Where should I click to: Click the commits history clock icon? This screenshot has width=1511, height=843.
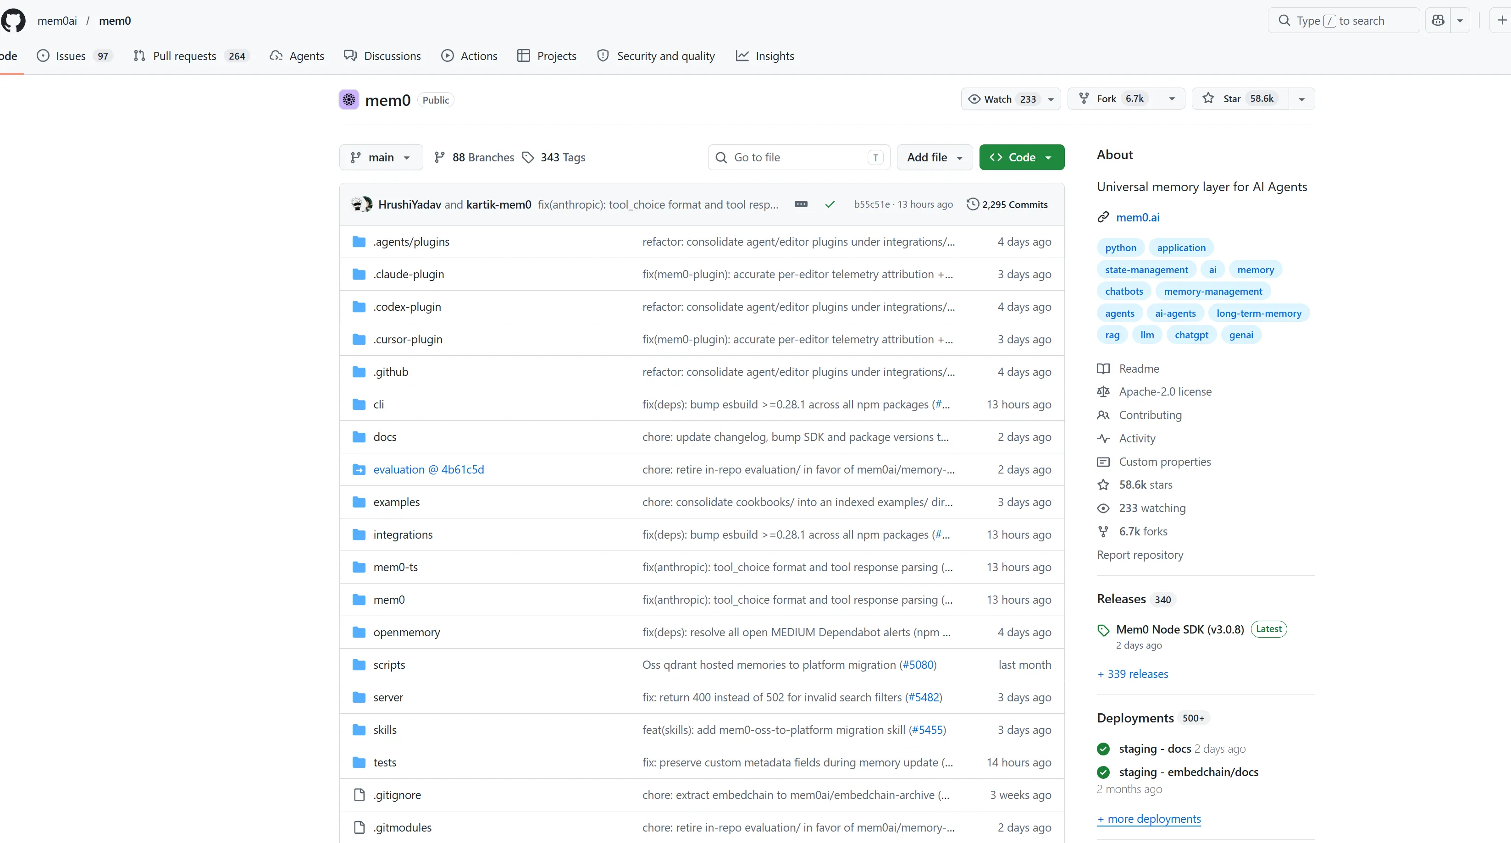point(973,204)
